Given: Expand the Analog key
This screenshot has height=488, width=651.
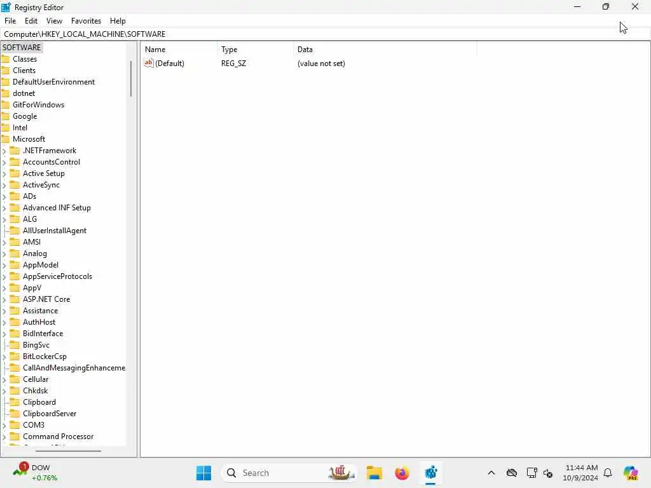Looking at the screenshot, I should 4,254.
